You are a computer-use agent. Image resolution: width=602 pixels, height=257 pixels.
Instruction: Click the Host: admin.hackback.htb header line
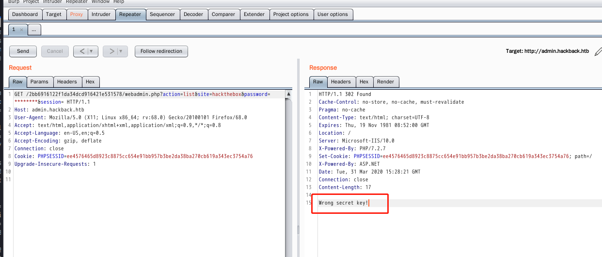coord(49,110)
